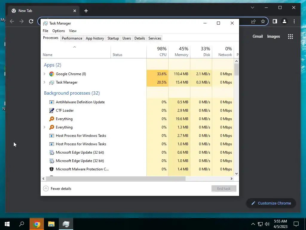Click Host Process icon with 1.0 MB memory
The image size is (306, 230).
[x=51, y=144]
